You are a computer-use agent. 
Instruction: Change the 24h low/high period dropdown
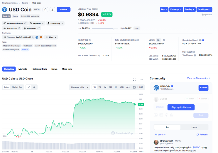(x=137, y=28)
